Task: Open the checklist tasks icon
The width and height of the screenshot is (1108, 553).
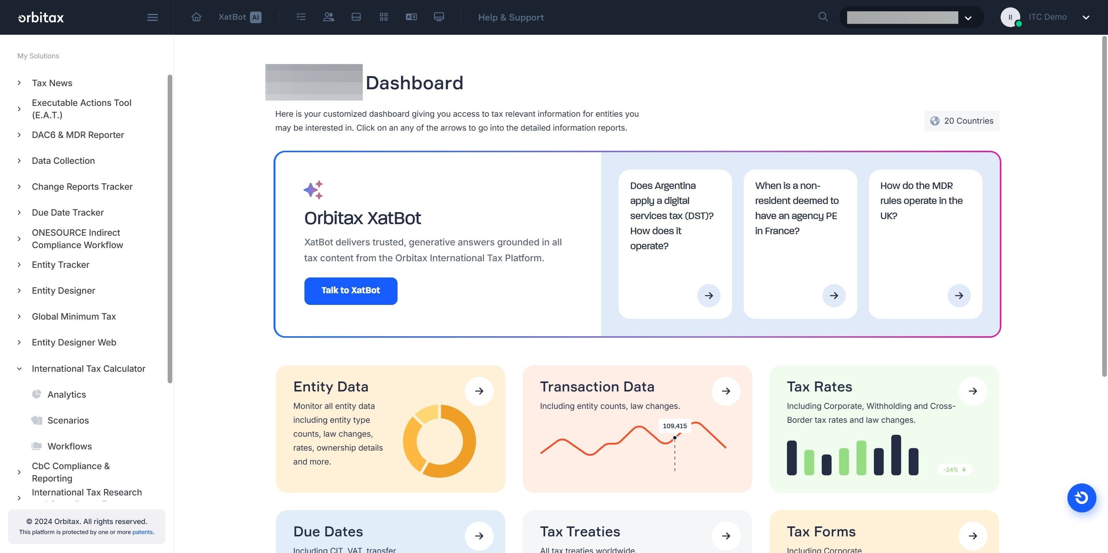Action: [301, 17]
